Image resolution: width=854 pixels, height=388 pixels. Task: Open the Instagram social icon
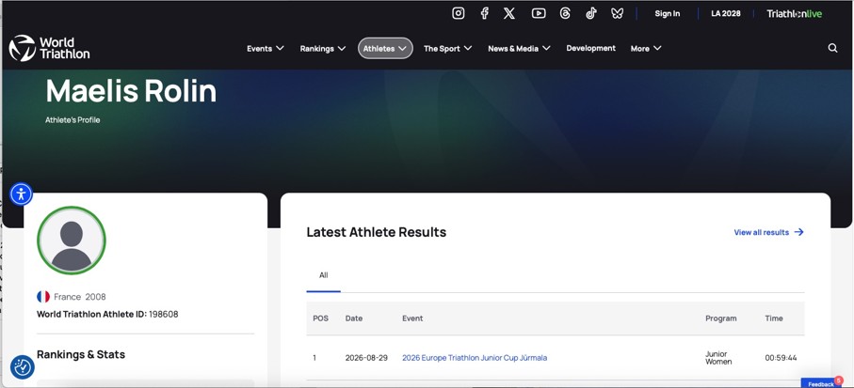(459, 13)
